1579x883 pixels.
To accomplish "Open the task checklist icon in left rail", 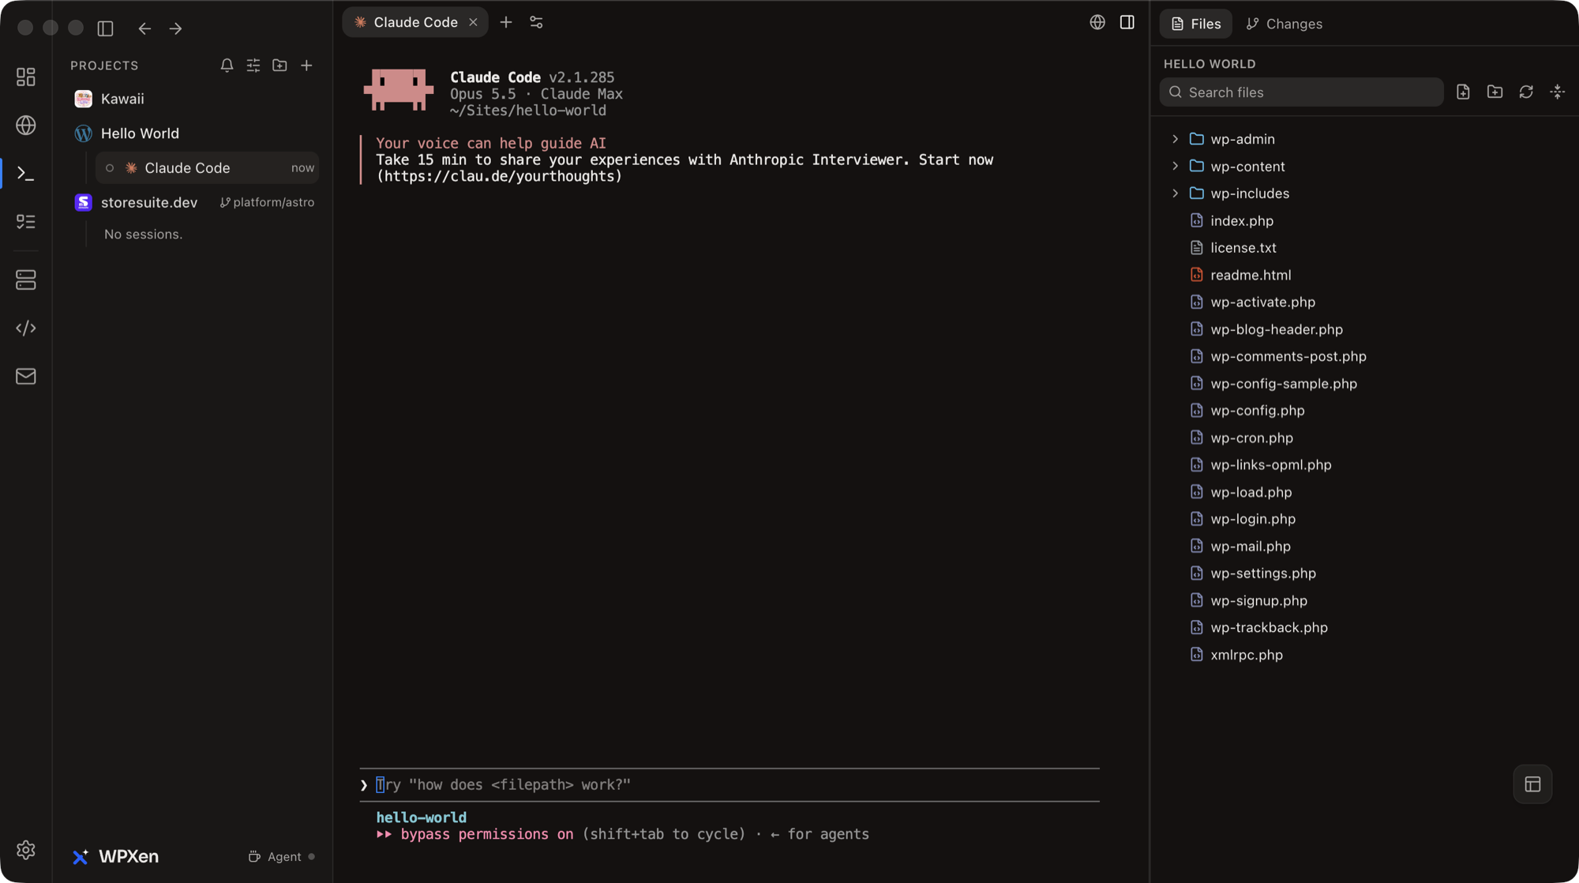I will coord(26,221).
